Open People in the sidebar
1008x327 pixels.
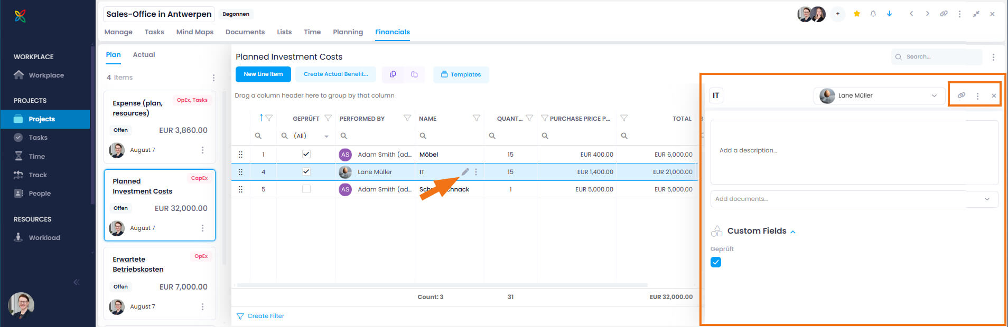[40, 194]
